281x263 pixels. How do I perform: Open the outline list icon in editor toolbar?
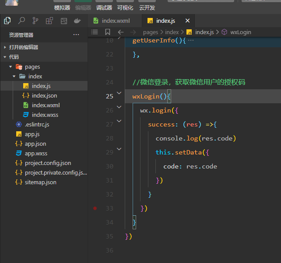(x=94, y=32)
